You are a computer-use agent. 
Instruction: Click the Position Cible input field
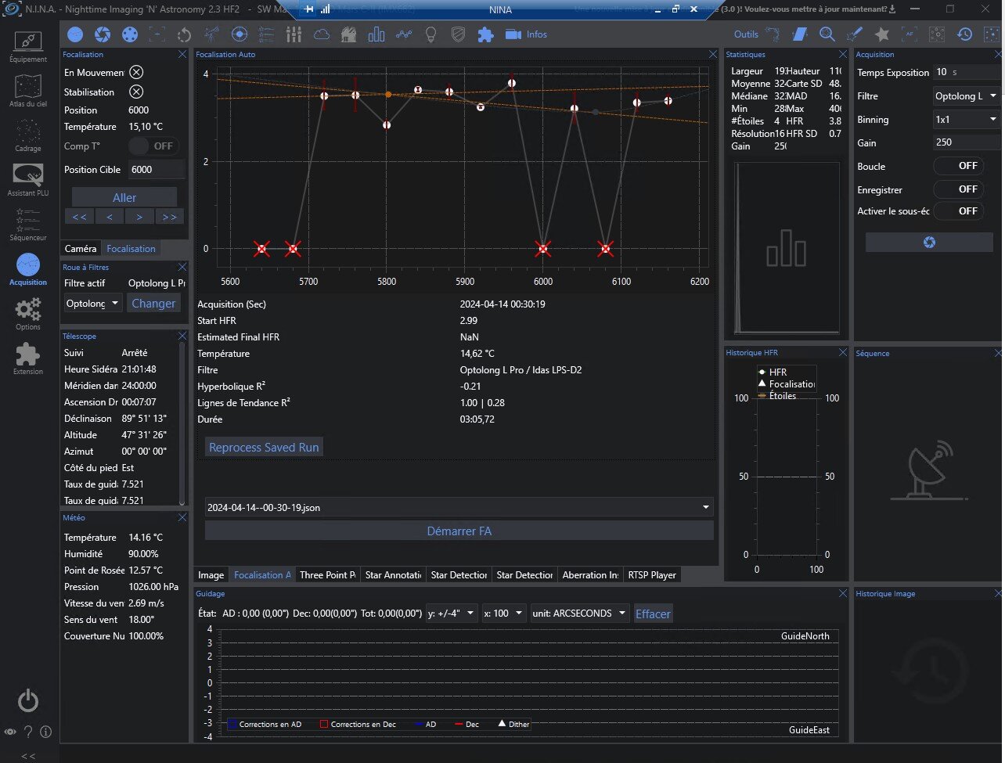pos(156,170)
